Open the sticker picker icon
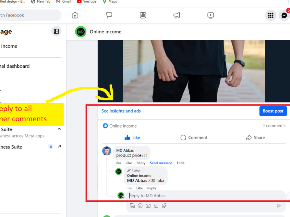The image size is (290, 217). tap(164, 206)
